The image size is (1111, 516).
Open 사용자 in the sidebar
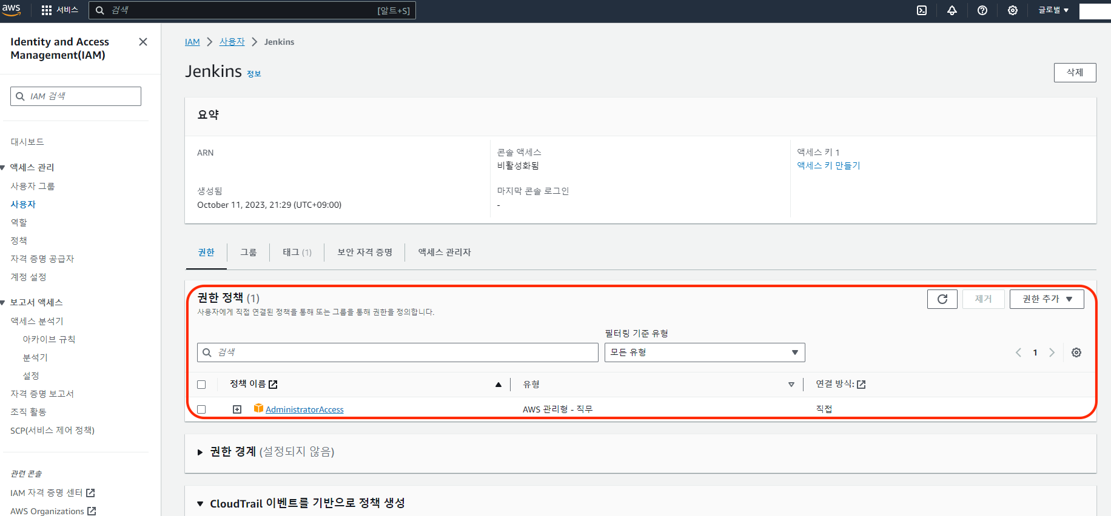pyautogui.click(x=23, y=205)
